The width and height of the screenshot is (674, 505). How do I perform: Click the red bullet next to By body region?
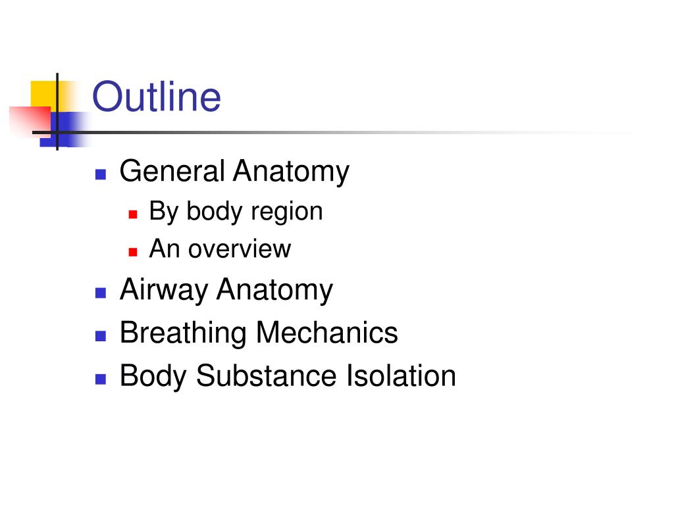pos(133,214)
